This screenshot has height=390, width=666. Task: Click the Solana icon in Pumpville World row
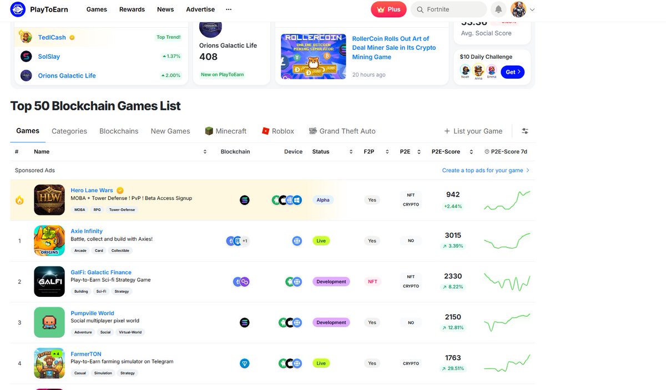click(x=245, y=322)
